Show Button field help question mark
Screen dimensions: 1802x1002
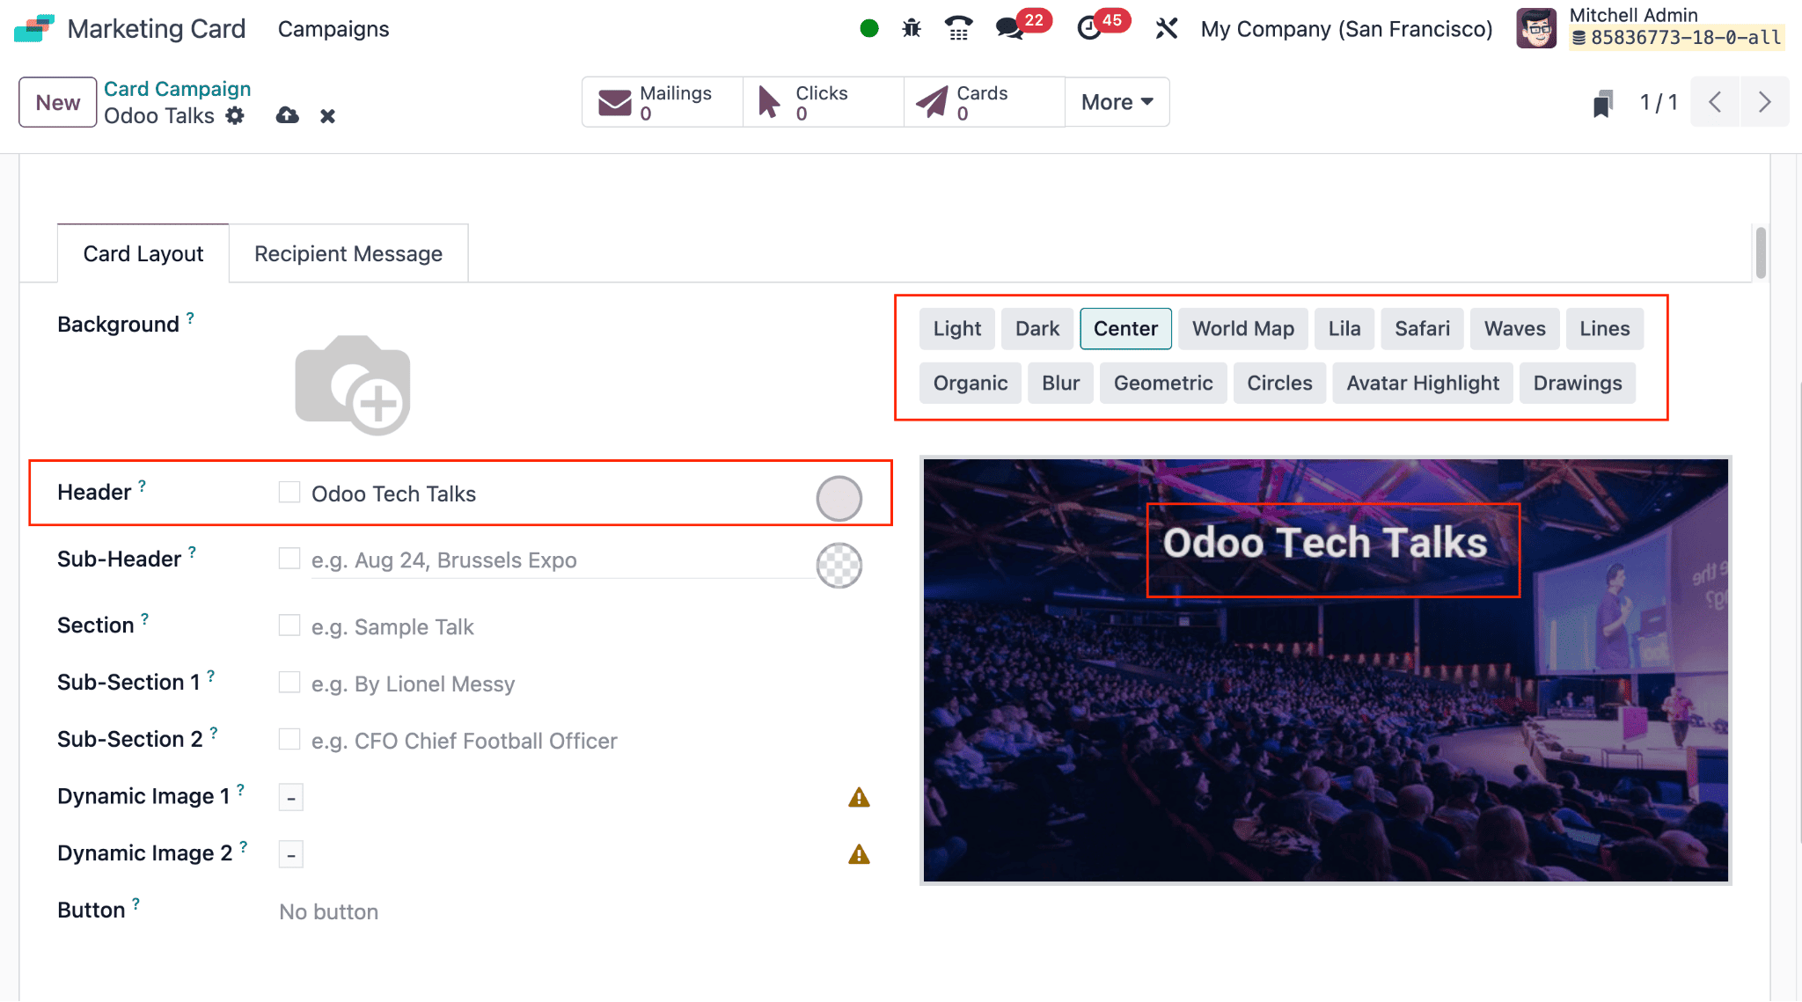coord(136,903)
